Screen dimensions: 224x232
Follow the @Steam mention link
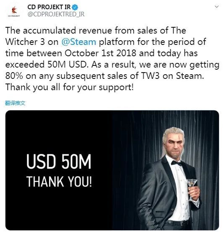pos(79,42)
